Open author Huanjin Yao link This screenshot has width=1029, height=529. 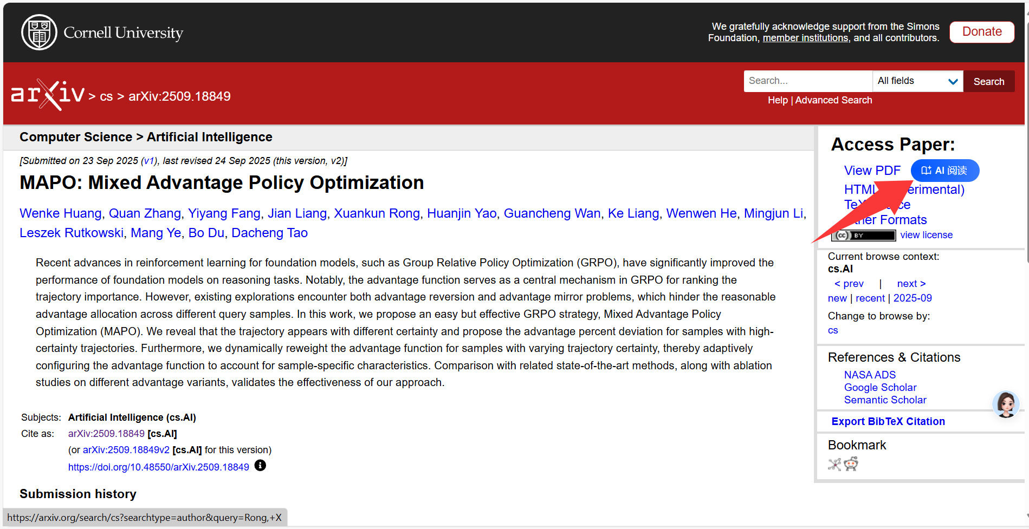pos(462,213)
